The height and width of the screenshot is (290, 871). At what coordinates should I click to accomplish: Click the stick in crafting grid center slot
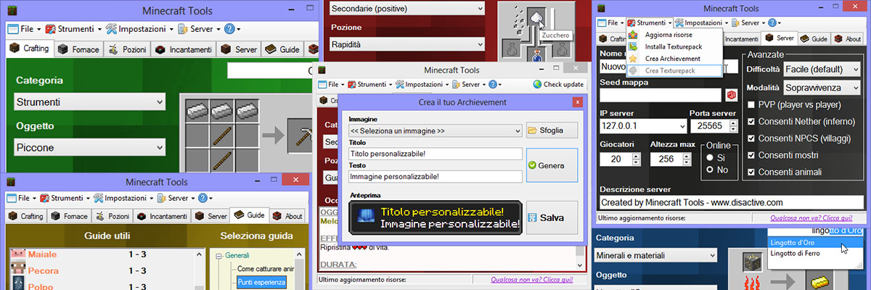click(221, 135)
